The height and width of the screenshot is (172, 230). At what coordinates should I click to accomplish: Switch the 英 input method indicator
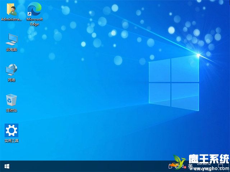[190, 166]
